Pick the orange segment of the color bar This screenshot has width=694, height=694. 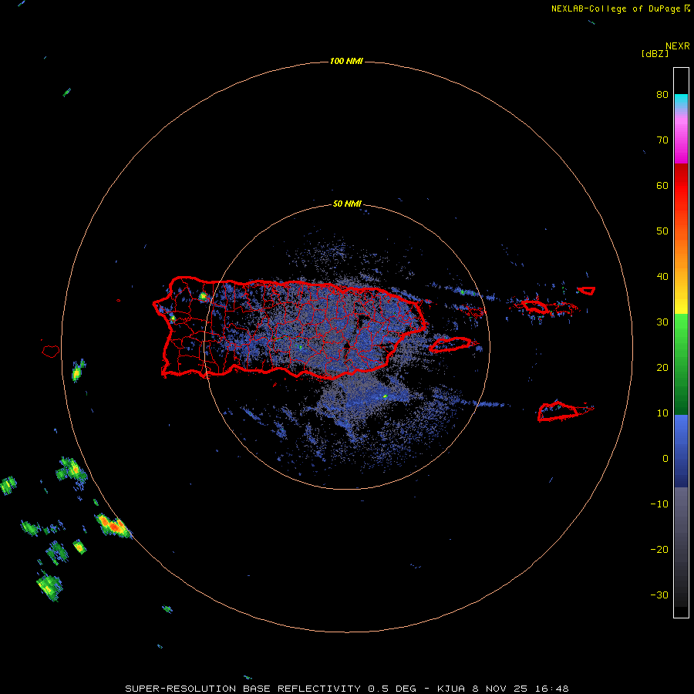pos(681,252)
